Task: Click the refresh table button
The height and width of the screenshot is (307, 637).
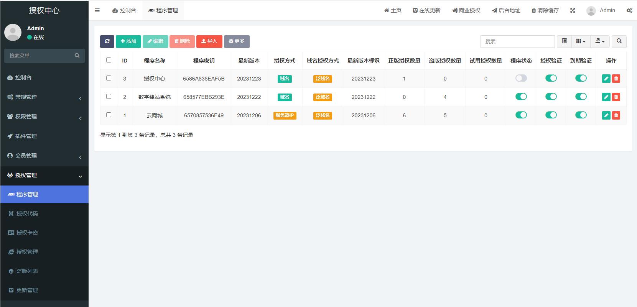Action: pos(107,41)
